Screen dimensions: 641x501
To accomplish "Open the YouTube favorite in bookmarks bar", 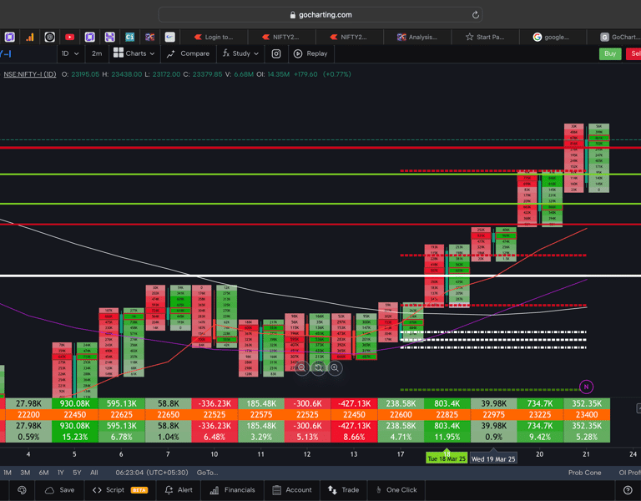I will coord(69,38).
